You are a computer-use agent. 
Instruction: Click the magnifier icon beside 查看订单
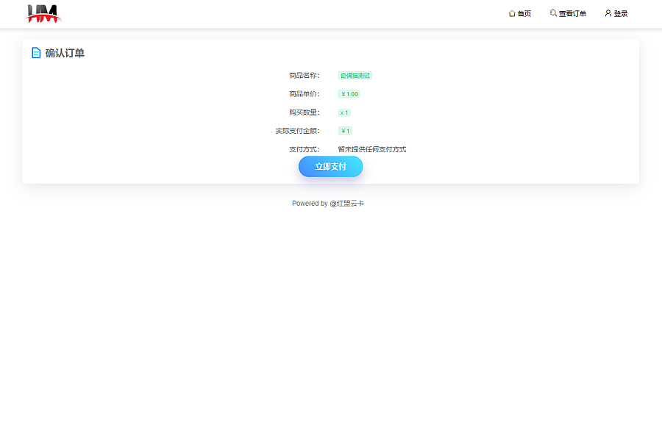(x=553, y=13)
